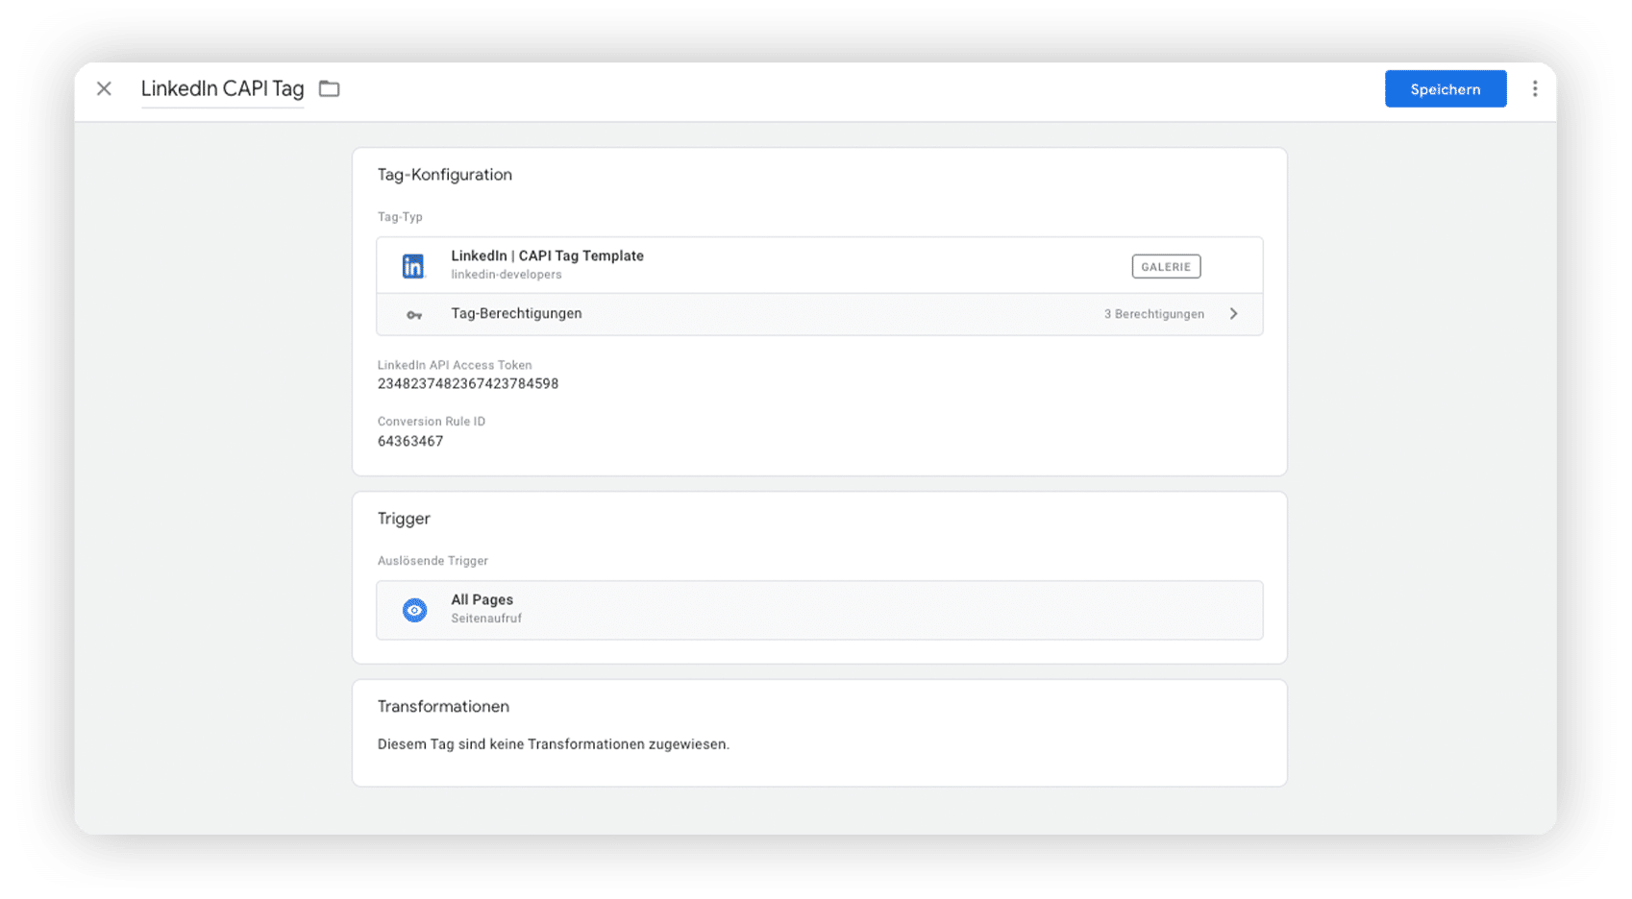
Task: Click the Speichern button
Action: (x=1446, y=88)
